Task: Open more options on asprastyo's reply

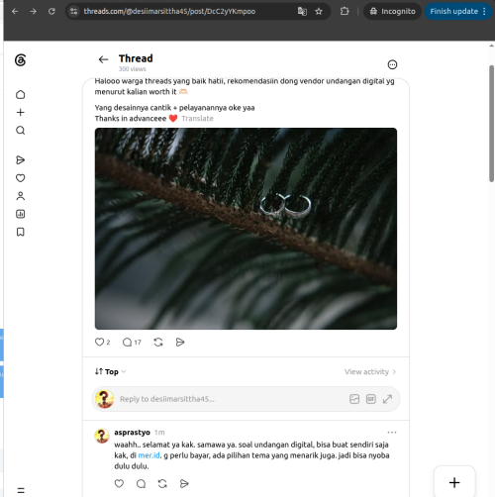Action: point(392,433)
